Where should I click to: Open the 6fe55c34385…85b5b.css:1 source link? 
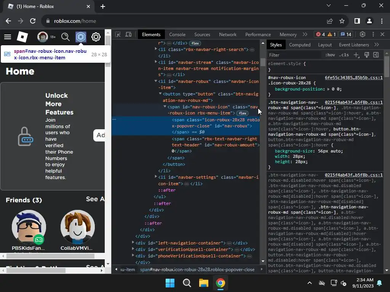(x=354, y=78)
